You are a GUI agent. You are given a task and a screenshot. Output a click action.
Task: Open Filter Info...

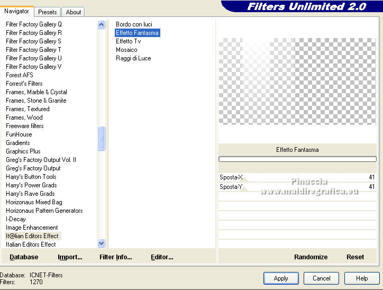(115, 257)
